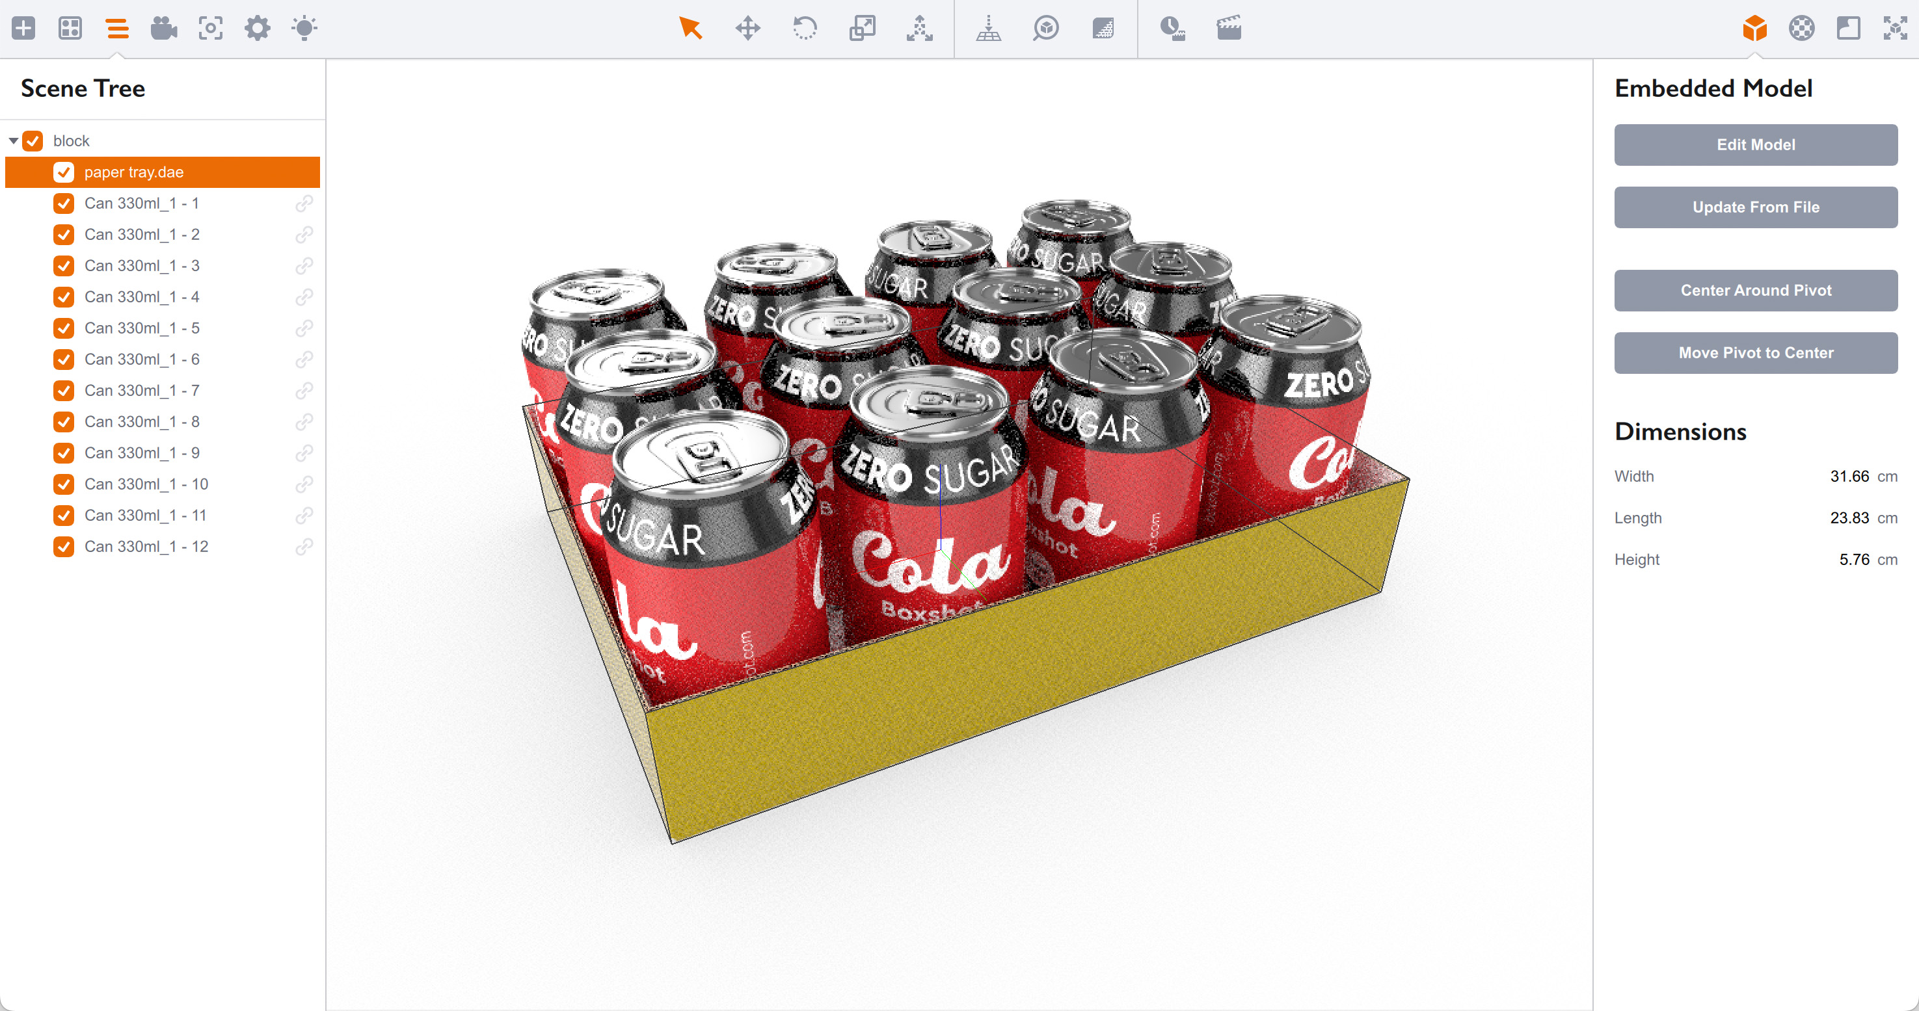
Task: Uncheck visibility of Can 330ml_1 - 5
Action: [64, 328]
